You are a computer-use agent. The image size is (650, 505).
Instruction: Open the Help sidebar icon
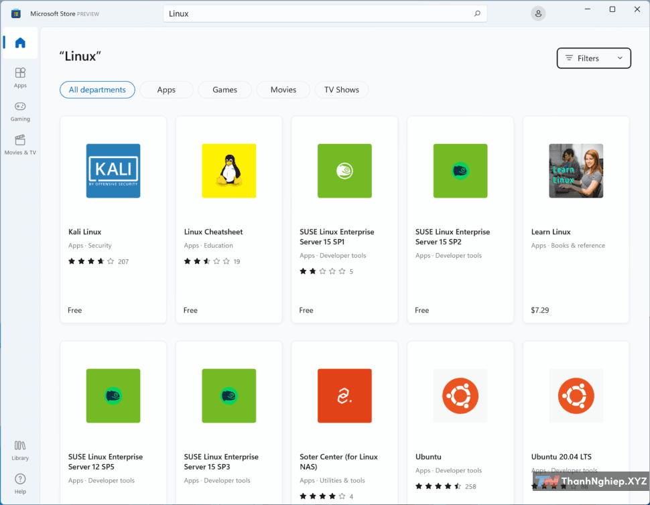[x=20, y=484]
